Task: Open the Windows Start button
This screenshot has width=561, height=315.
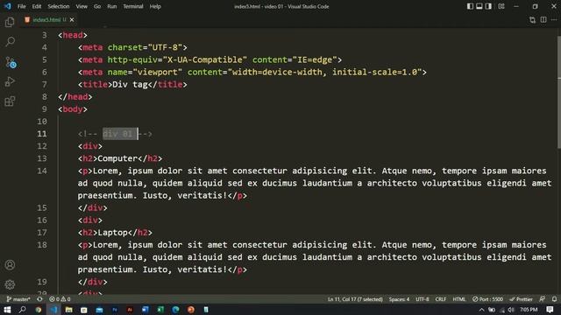Action: 7,309
